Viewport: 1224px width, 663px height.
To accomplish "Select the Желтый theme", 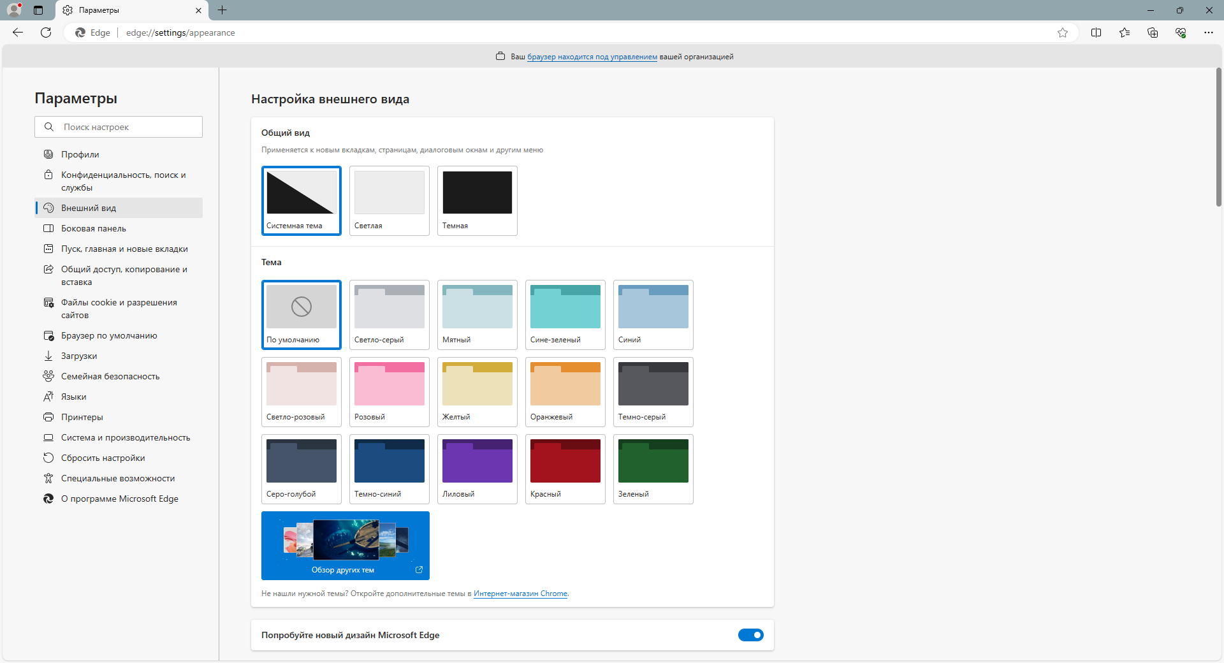I will click(x=477, y=392).
